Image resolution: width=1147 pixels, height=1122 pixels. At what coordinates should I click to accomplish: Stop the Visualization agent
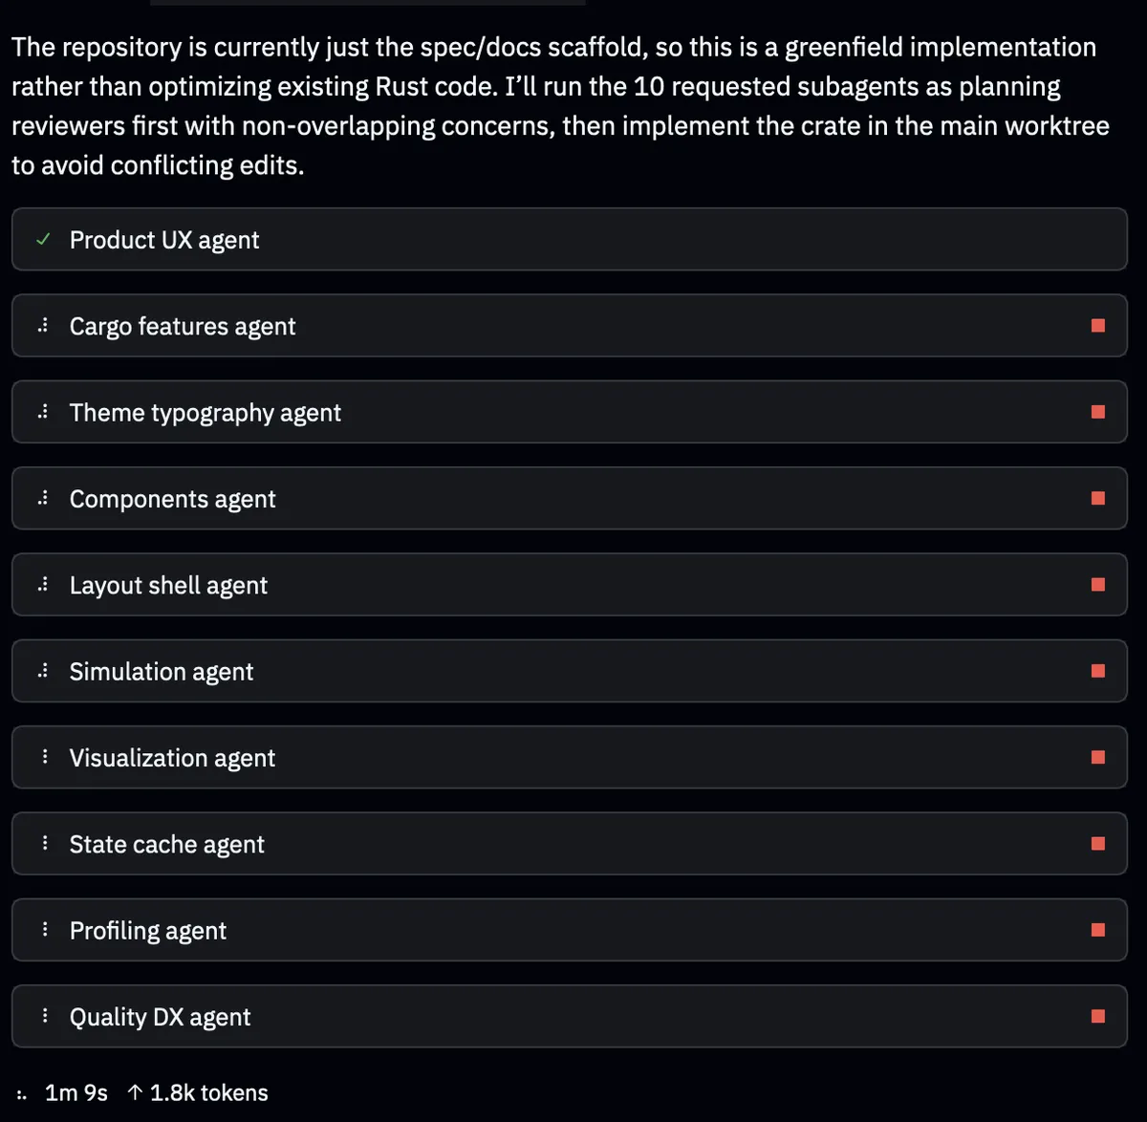[1097, 757]
